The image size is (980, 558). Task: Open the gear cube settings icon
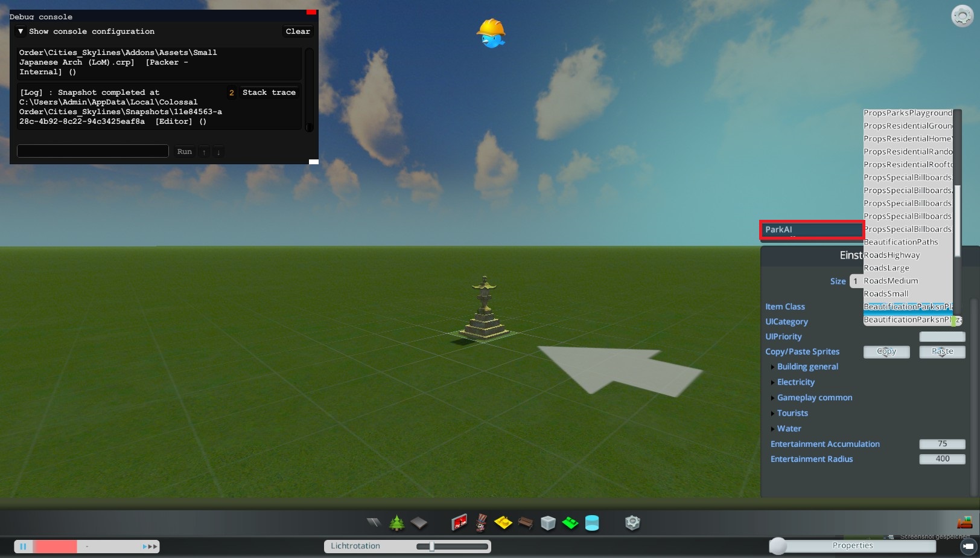pos(632,522)
